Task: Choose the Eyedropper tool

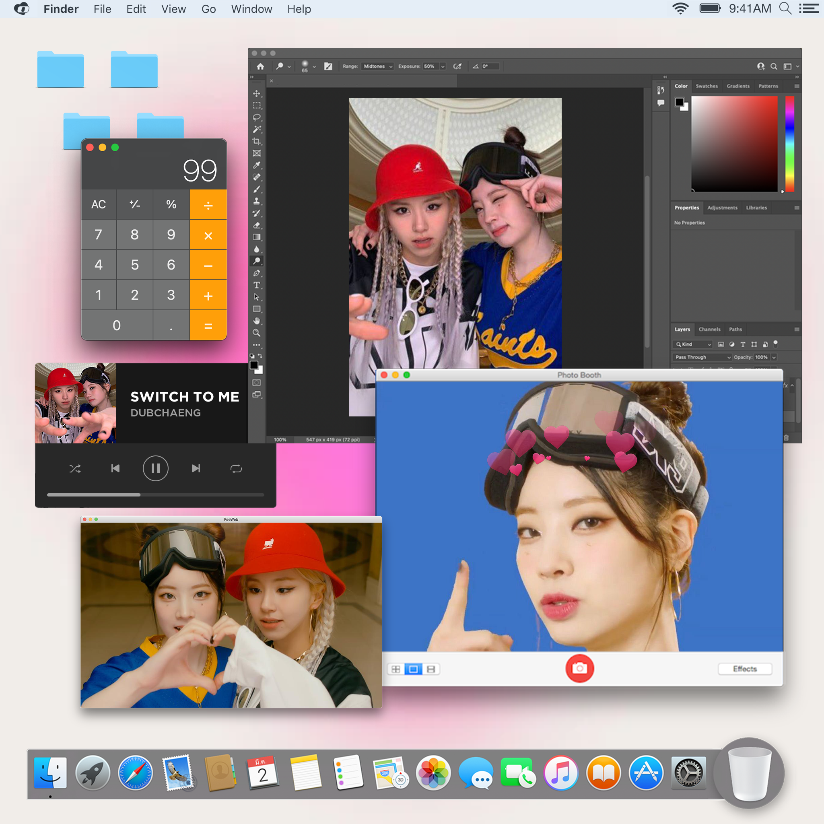Action: 256,165
